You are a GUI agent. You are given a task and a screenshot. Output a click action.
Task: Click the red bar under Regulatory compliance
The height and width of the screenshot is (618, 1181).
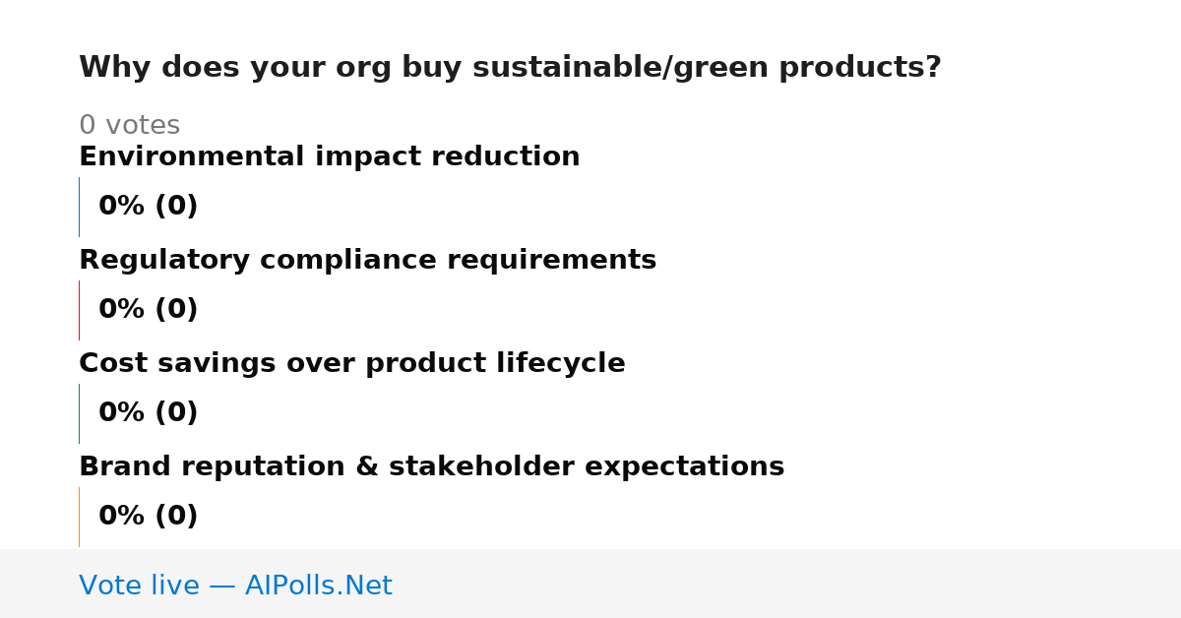click(79, 310)
